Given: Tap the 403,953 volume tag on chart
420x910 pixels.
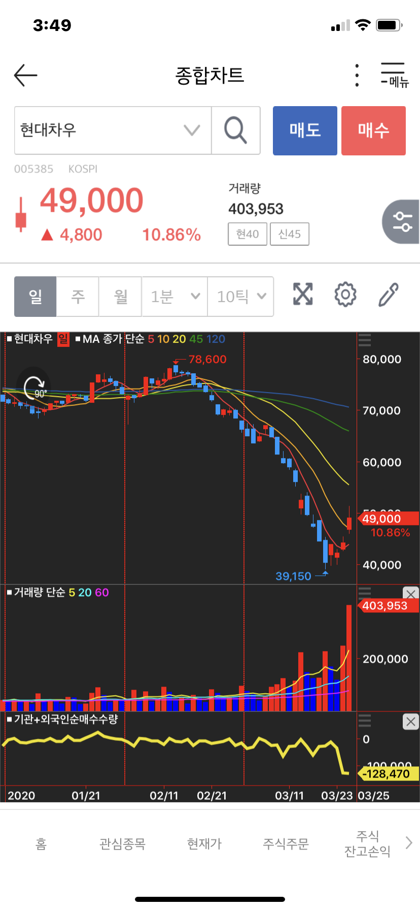Looking at the screenshot, I should point(389,605).
